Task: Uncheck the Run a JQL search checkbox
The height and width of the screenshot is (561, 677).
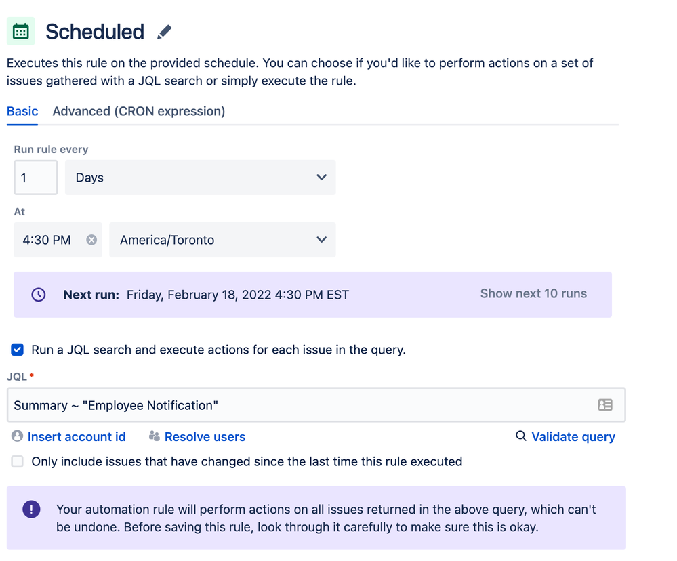Action: pos(18,350)
